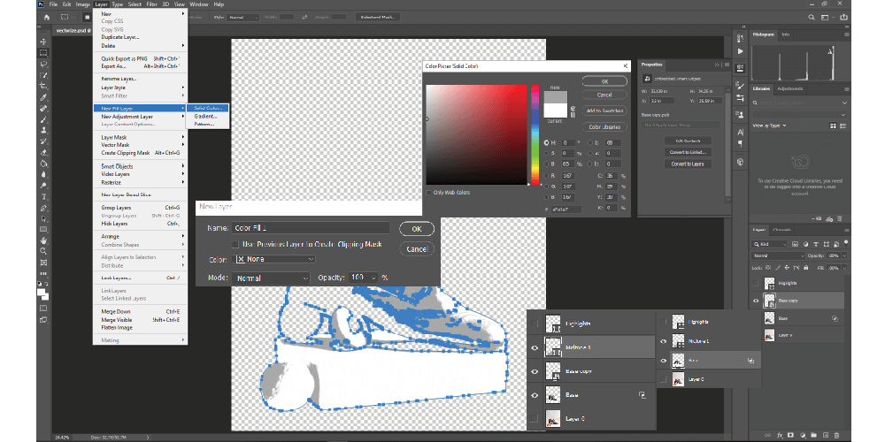Open Mode Normal dropdown in New Layer dialog
The width and height of the screenshot is (885, 442).
click(271, 278)
